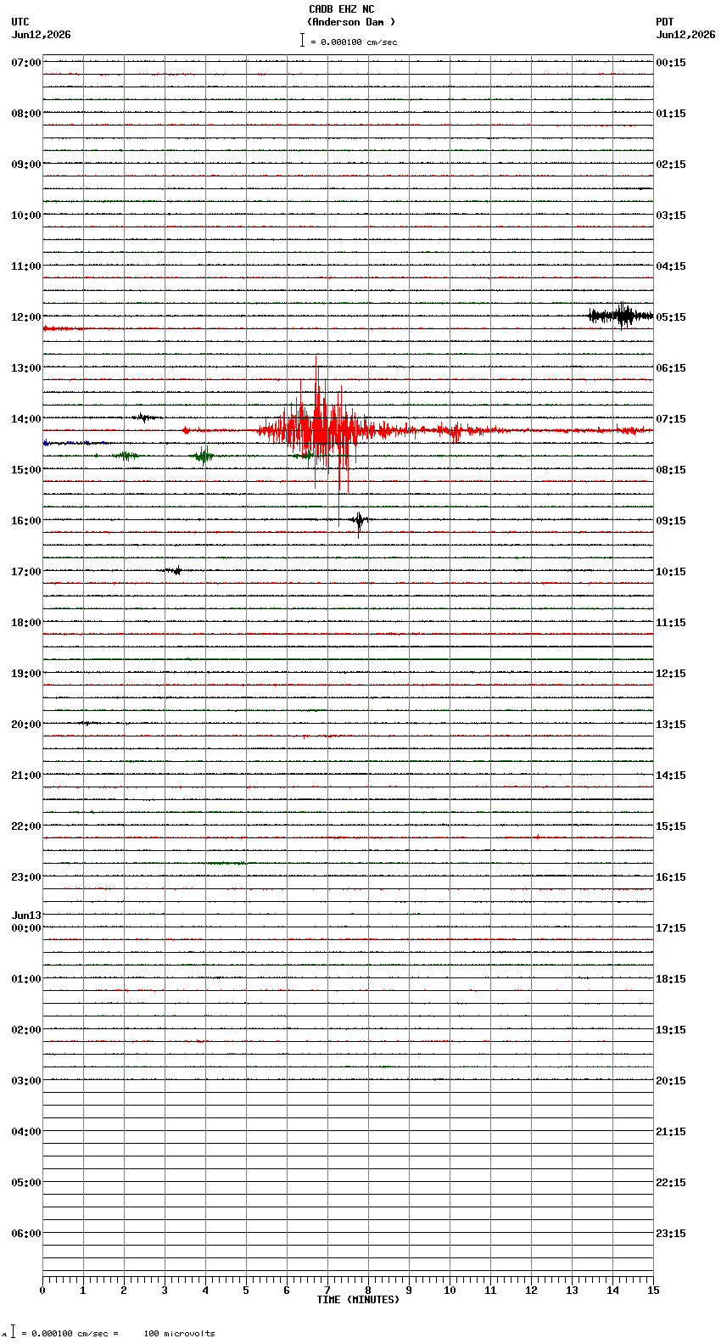This screenshot has width=721, height=1344.
Task: Select the 09:00 UTC row label
Action: (26, 165)
